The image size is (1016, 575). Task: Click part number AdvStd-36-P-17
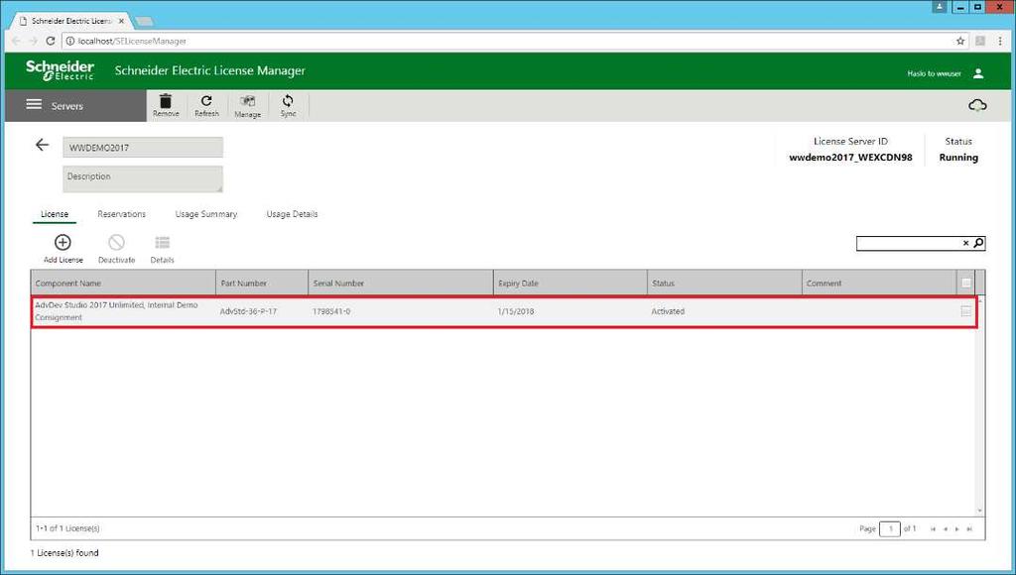click(x=248, y=311)
